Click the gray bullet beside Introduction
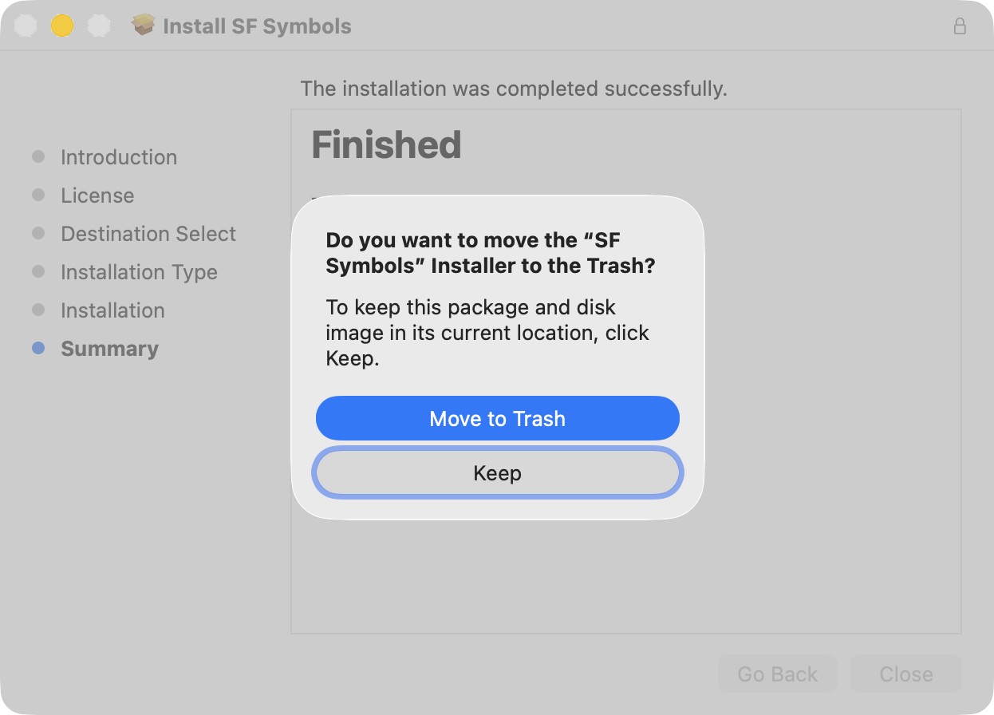Viewport: 994px width, 715px height. click(38, 156)
